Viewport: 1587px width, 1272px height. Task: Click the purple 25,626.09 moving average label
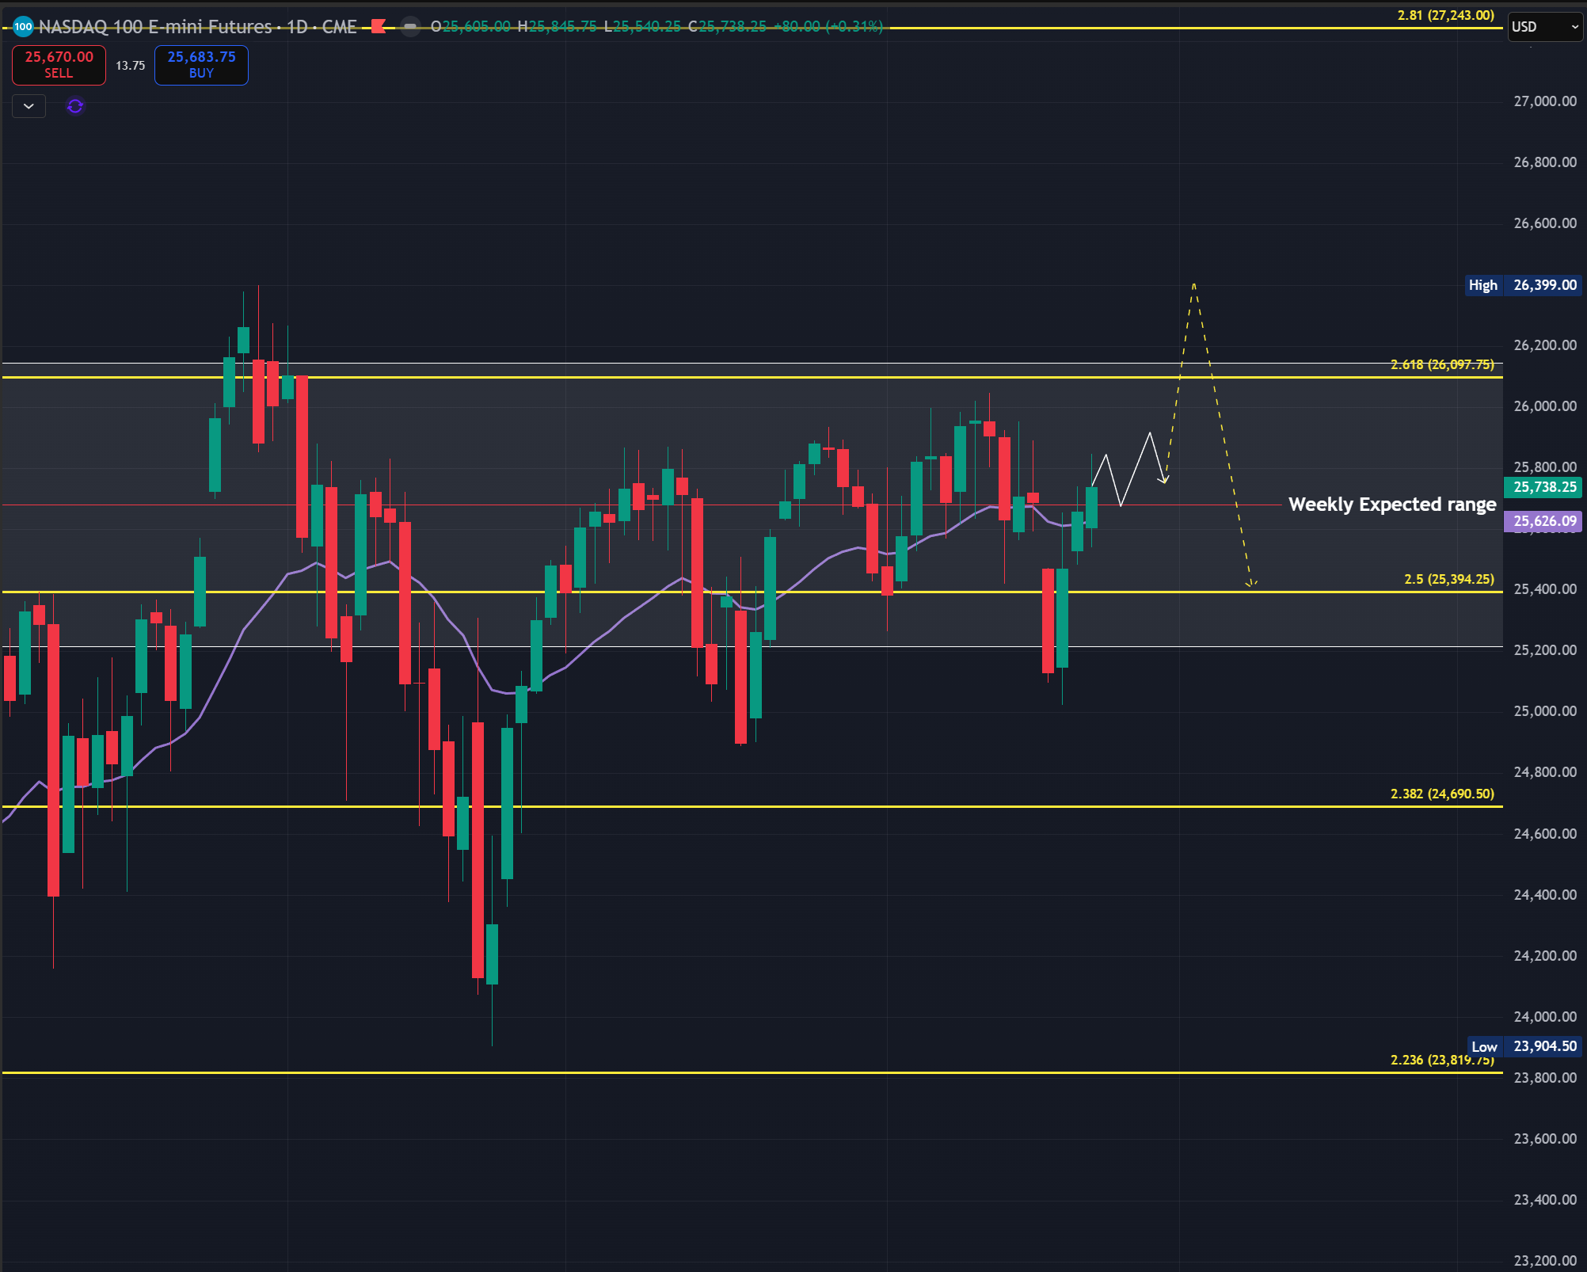[x=1543, y=521]
